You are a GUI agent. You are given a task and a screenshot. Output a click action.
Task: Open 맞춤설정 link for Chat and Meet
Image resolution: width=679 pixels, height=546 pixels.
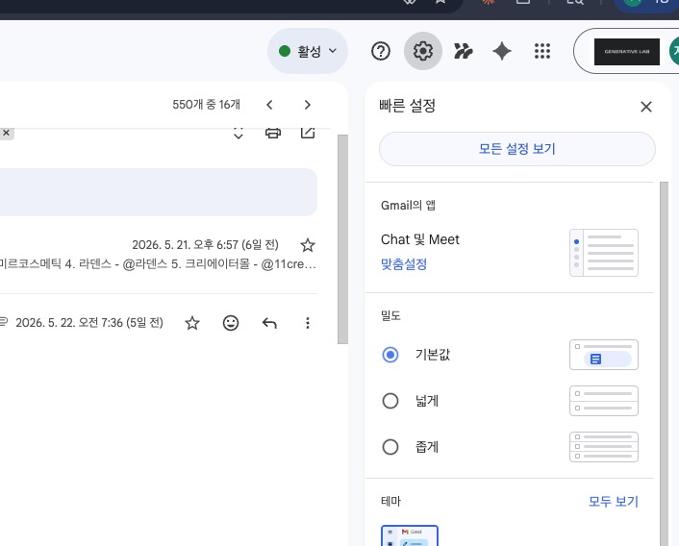[404, 264]
